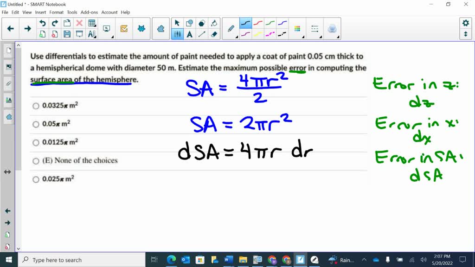Viewport: 475px width, 267px height.
Task: Activate the Text tool
Action: pyautogui.click(x=189, y=33)
